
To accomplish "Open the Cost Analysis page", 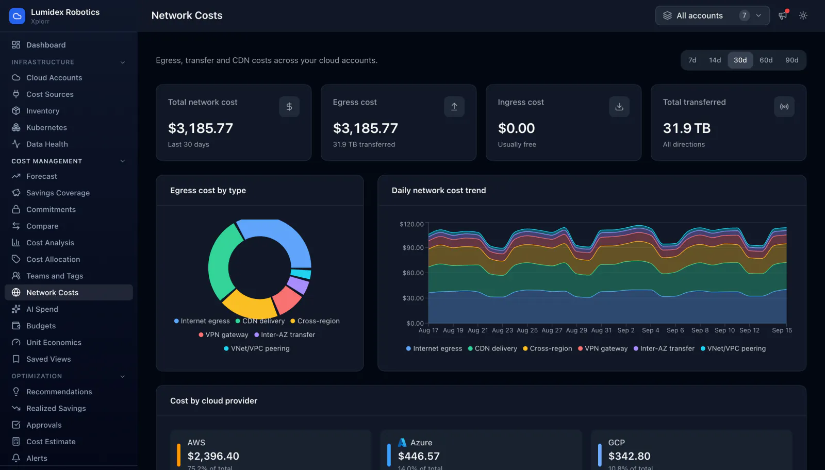I will coord(69,243).
